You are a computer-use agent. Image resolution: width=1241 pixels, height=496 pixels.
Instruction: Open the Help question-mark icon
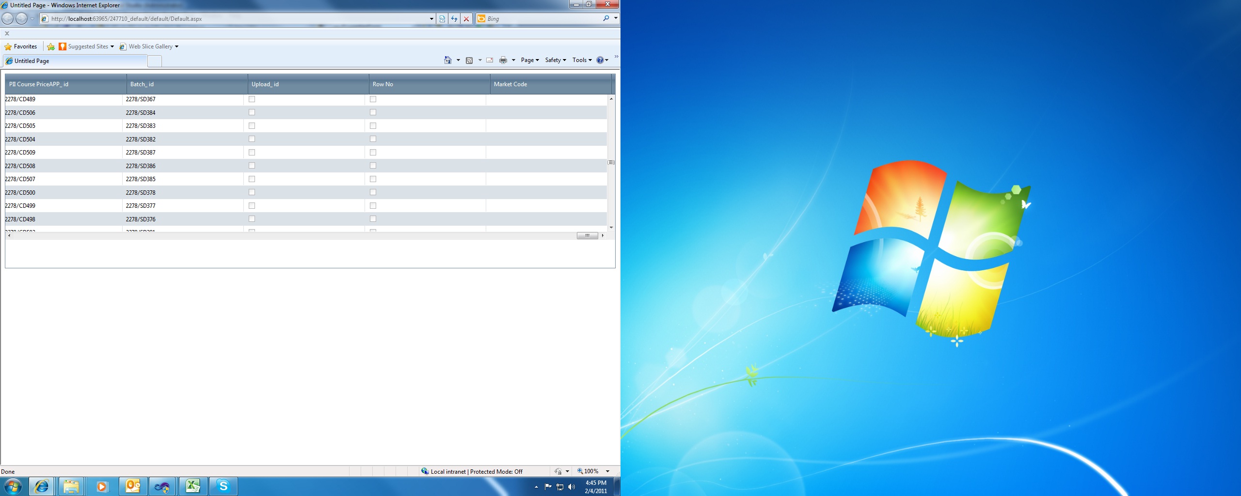[x=600, y=60]
